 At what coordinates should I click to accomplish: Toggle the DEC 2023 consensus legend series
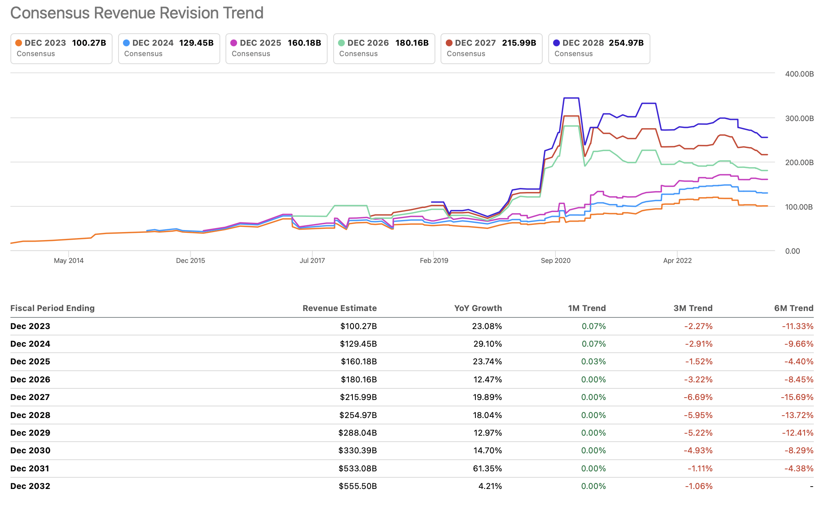coord(61,48)
